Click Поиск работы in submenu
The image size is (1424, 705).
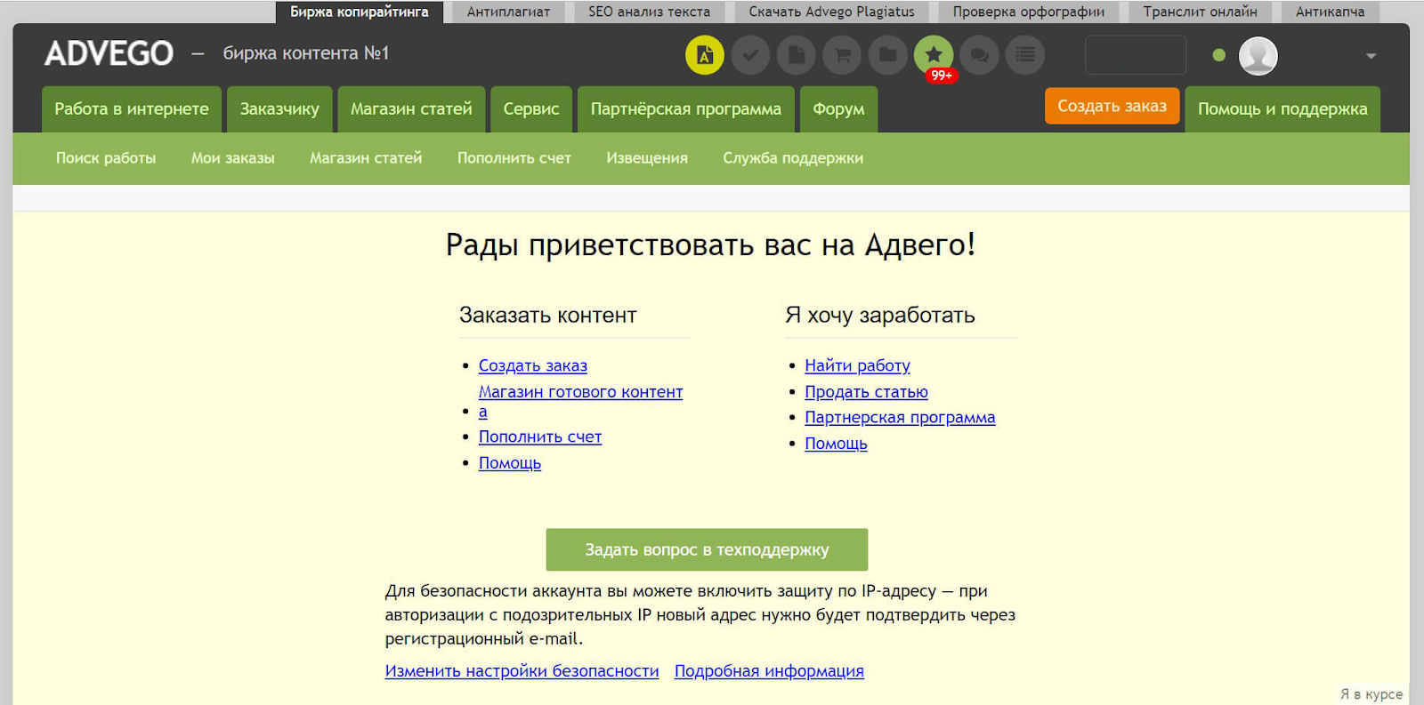[x=106, y=158]
